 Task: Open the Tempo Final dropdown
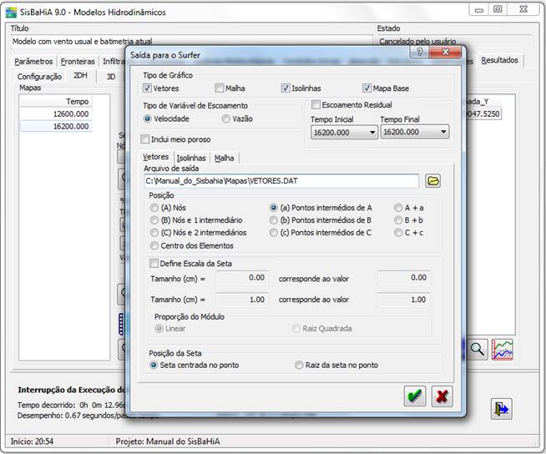pos(415,132)
